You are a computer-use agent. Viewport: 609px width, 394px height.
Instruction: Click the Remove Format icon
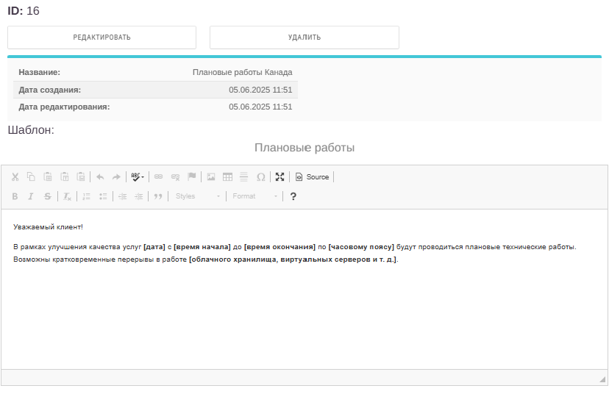coord(67,196)
